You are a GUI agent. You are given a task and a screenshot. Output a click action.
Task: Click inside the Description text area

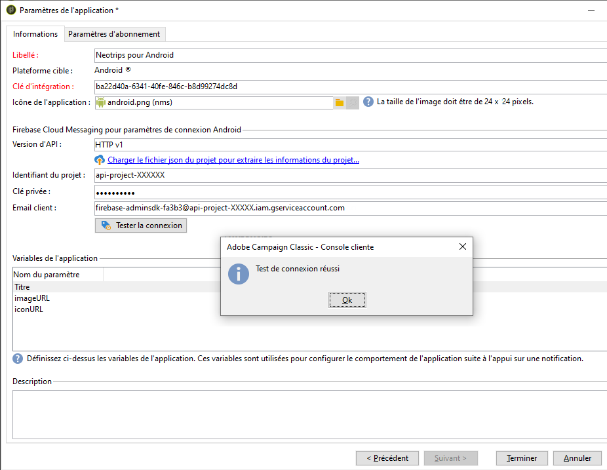click(309, 414)
